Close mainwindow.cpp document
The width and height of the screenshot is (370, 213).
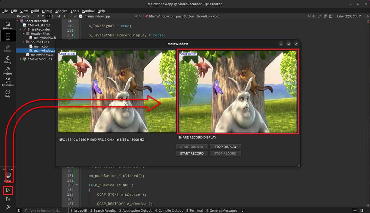141,16
